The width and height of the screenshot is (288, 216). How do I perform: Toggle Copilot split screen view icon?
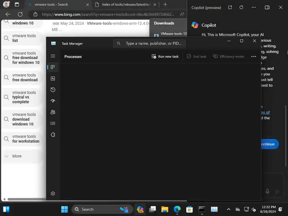point(267,7)
